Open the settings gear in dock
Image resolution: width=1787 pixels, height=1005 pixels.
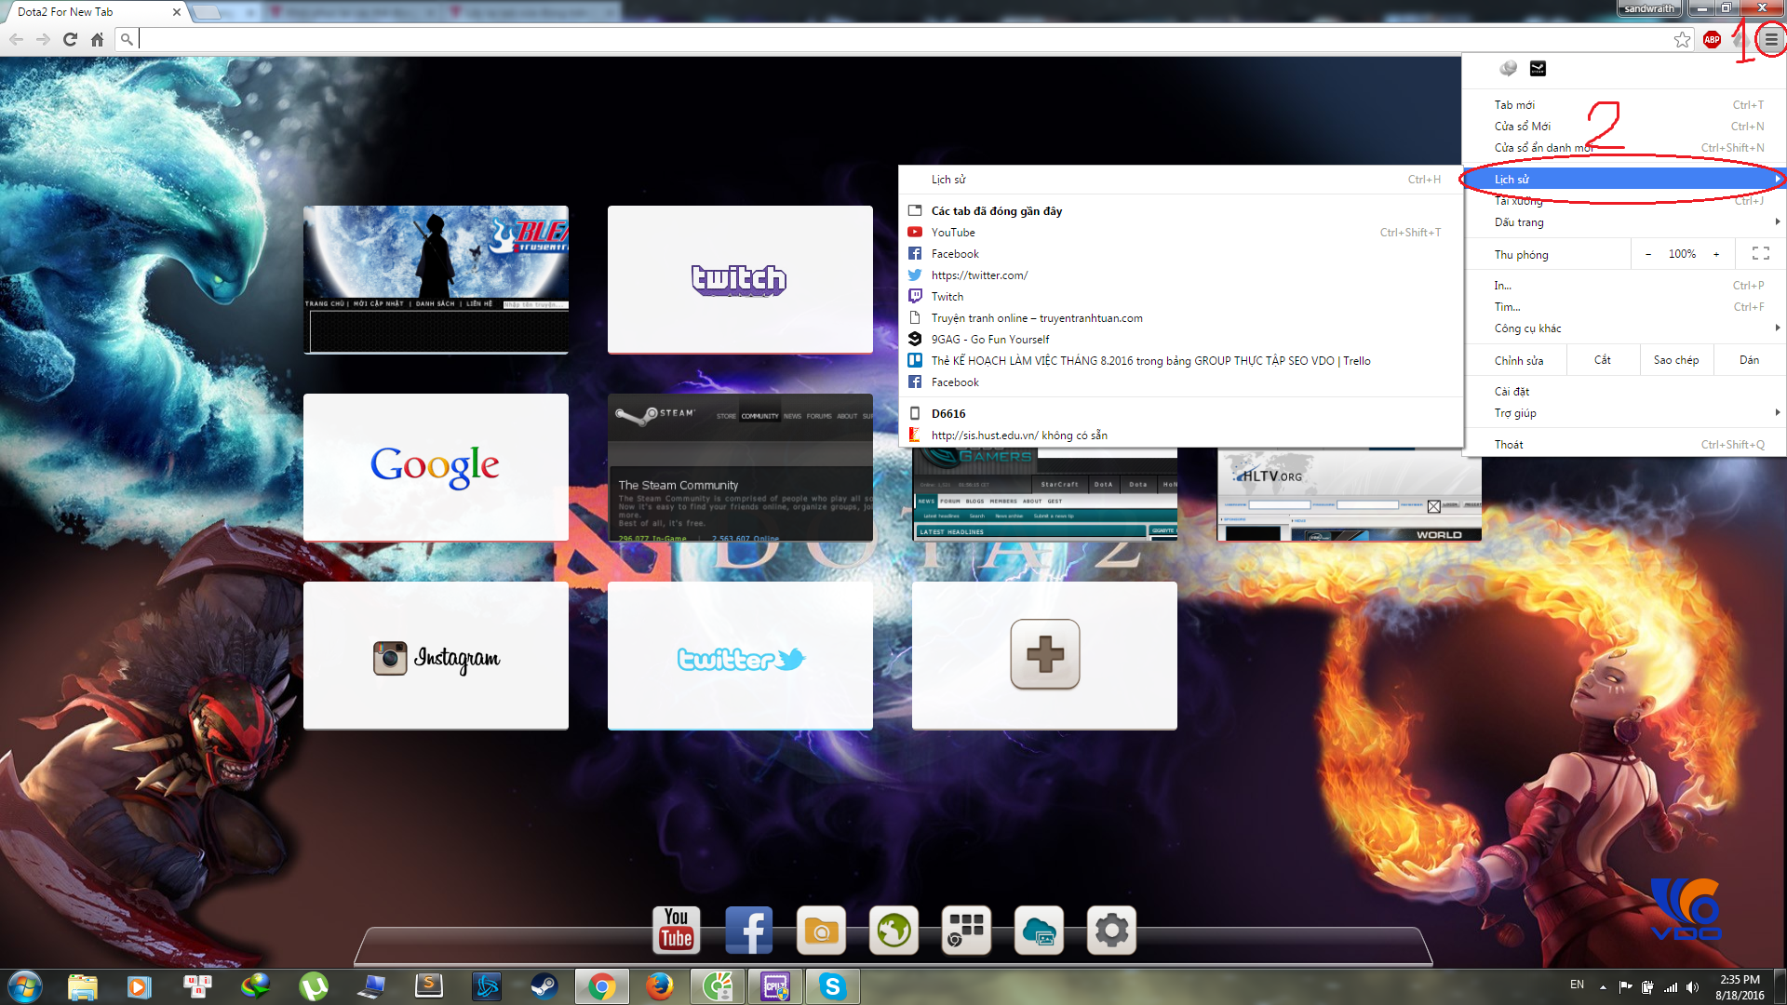[1111, 930]
